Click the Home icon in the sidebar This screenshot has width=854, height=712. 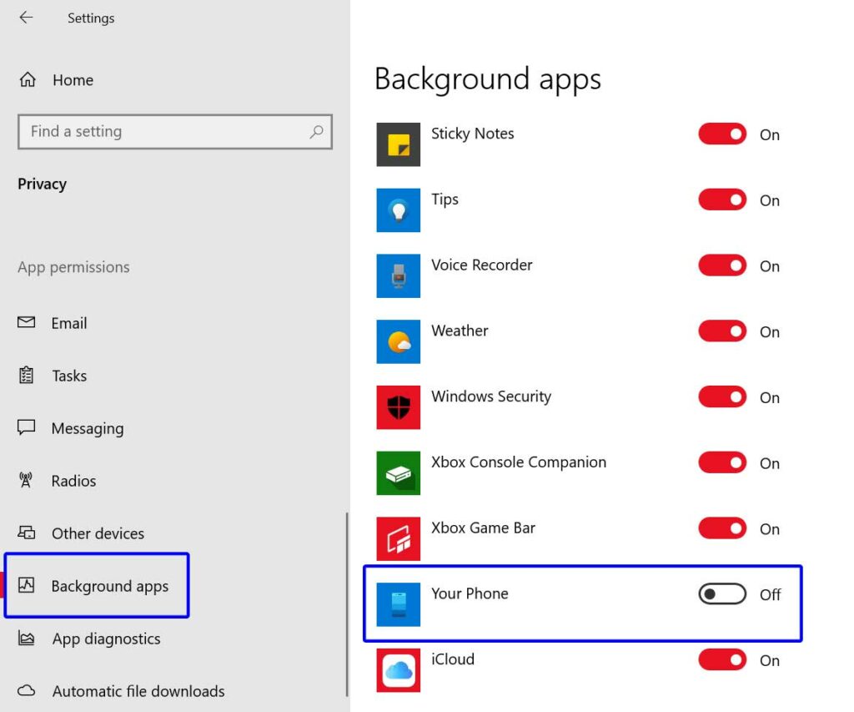(x=28, y=79)
